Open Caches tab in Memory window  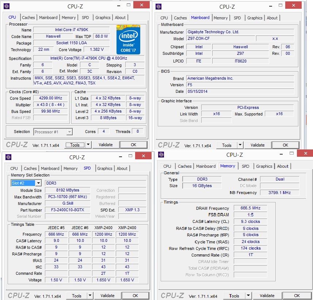coord(185,166)
